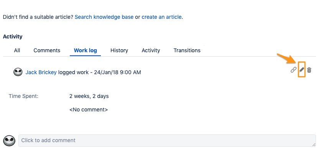This screenshot has width=321, height=161.
Task: Open the Comments tab
Action: (47, 50)
